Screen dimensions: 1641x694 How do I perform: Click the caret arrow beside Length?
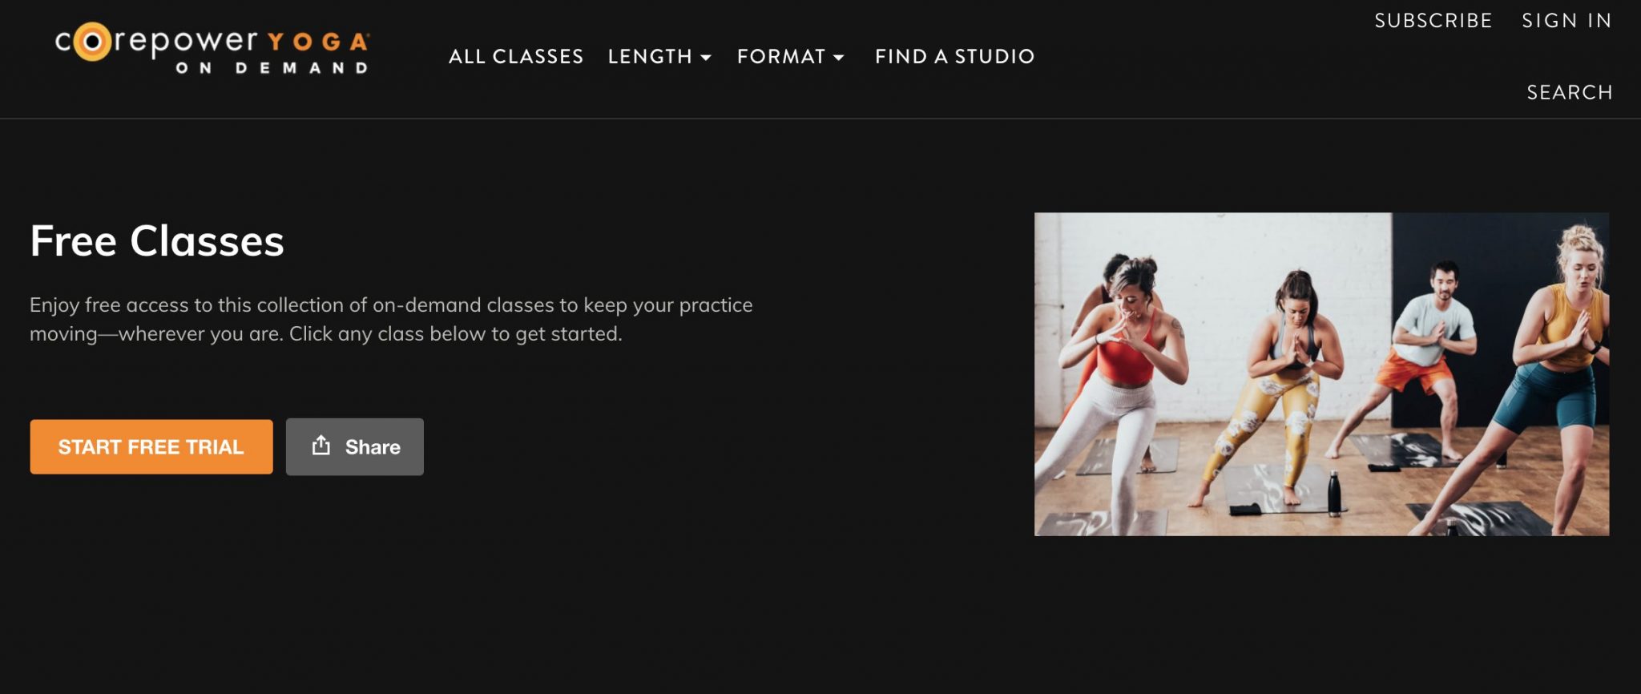pos(706,58)
